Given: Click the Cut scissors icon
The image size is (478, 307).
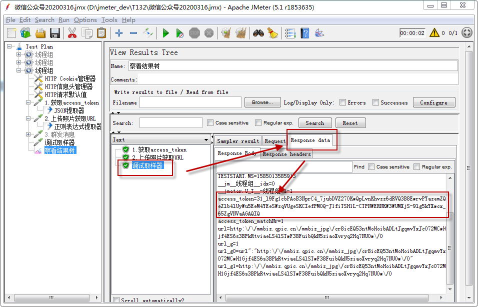Looking at the screenshot, I should (72, 33).
